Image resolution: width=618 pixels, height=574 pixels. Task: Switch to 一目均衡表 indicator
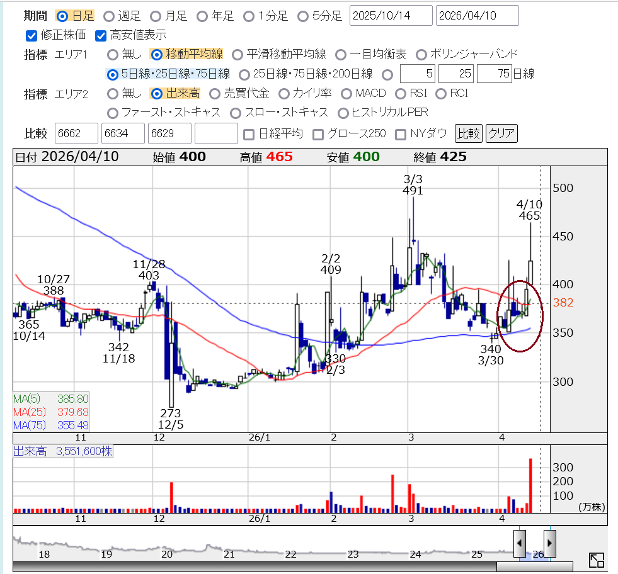tap(340, 55)
